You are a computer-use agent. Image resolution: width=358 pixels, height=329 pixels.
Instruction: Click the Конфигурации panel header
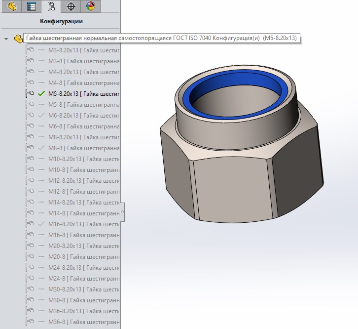61,21
